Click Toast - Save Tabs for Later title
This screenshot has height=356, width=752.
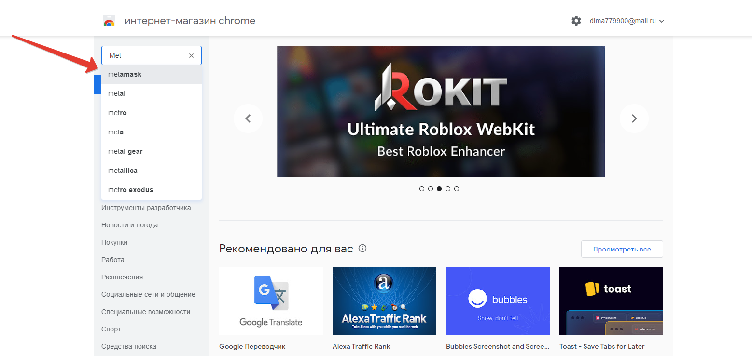click(602, 346)
